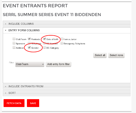136x113 pixels.
Task: Enable the BC Category checkbox
Action: click(44, 47)
